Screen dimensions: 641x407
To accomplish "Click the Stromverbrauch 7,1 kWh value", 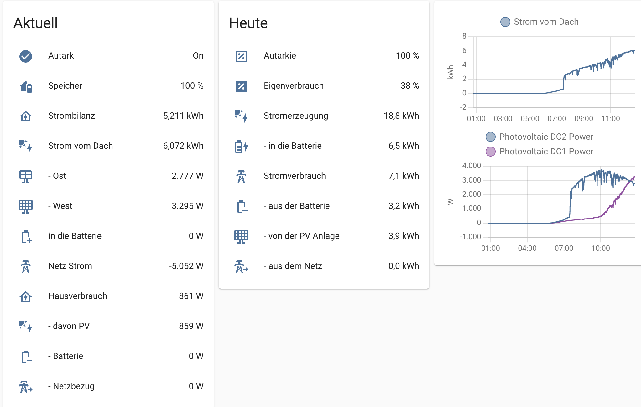I will point(404,176).
